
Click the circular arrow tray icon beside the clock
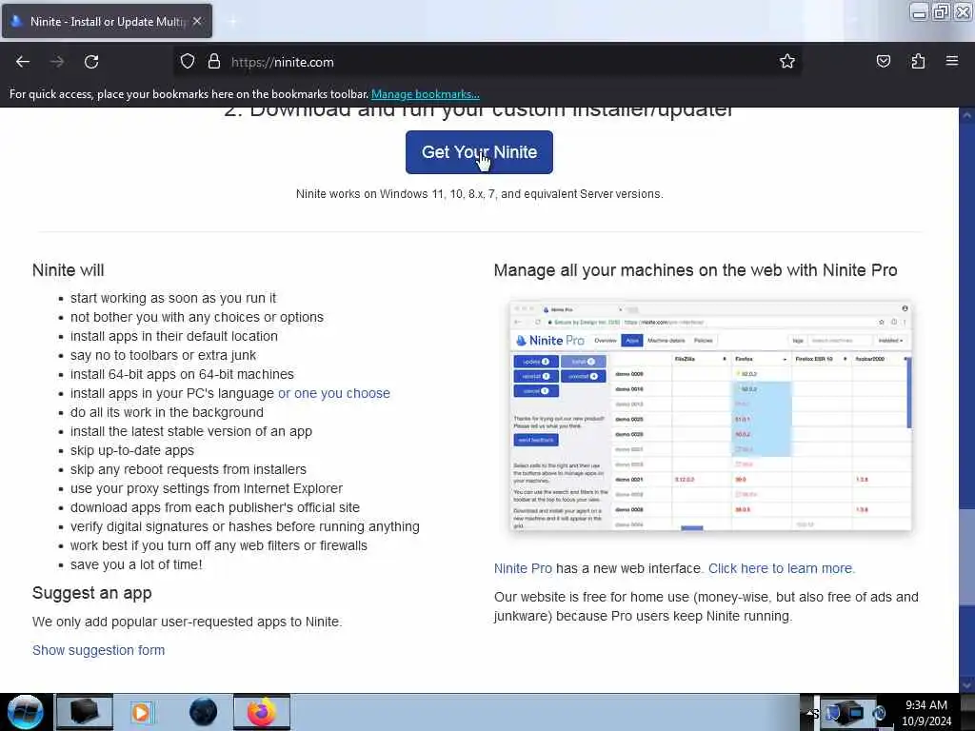tap(879, 713)
